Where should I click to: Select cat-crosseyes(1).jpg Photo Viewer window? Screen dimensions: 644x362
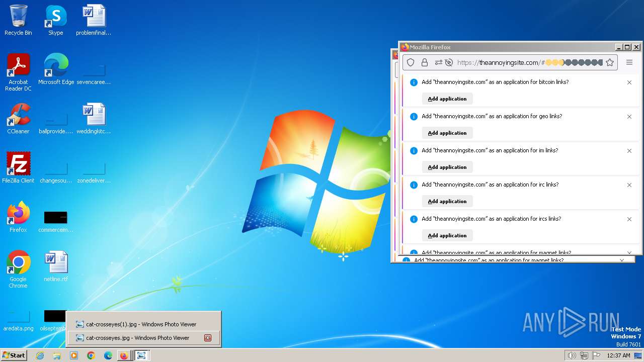click(143, 324)
